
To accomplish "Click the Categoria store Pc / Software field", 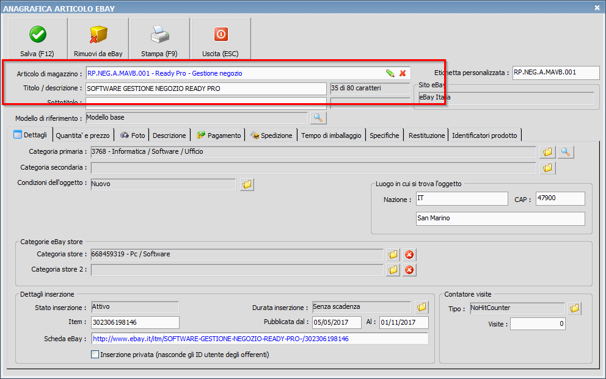I will (x=237, y=254).
